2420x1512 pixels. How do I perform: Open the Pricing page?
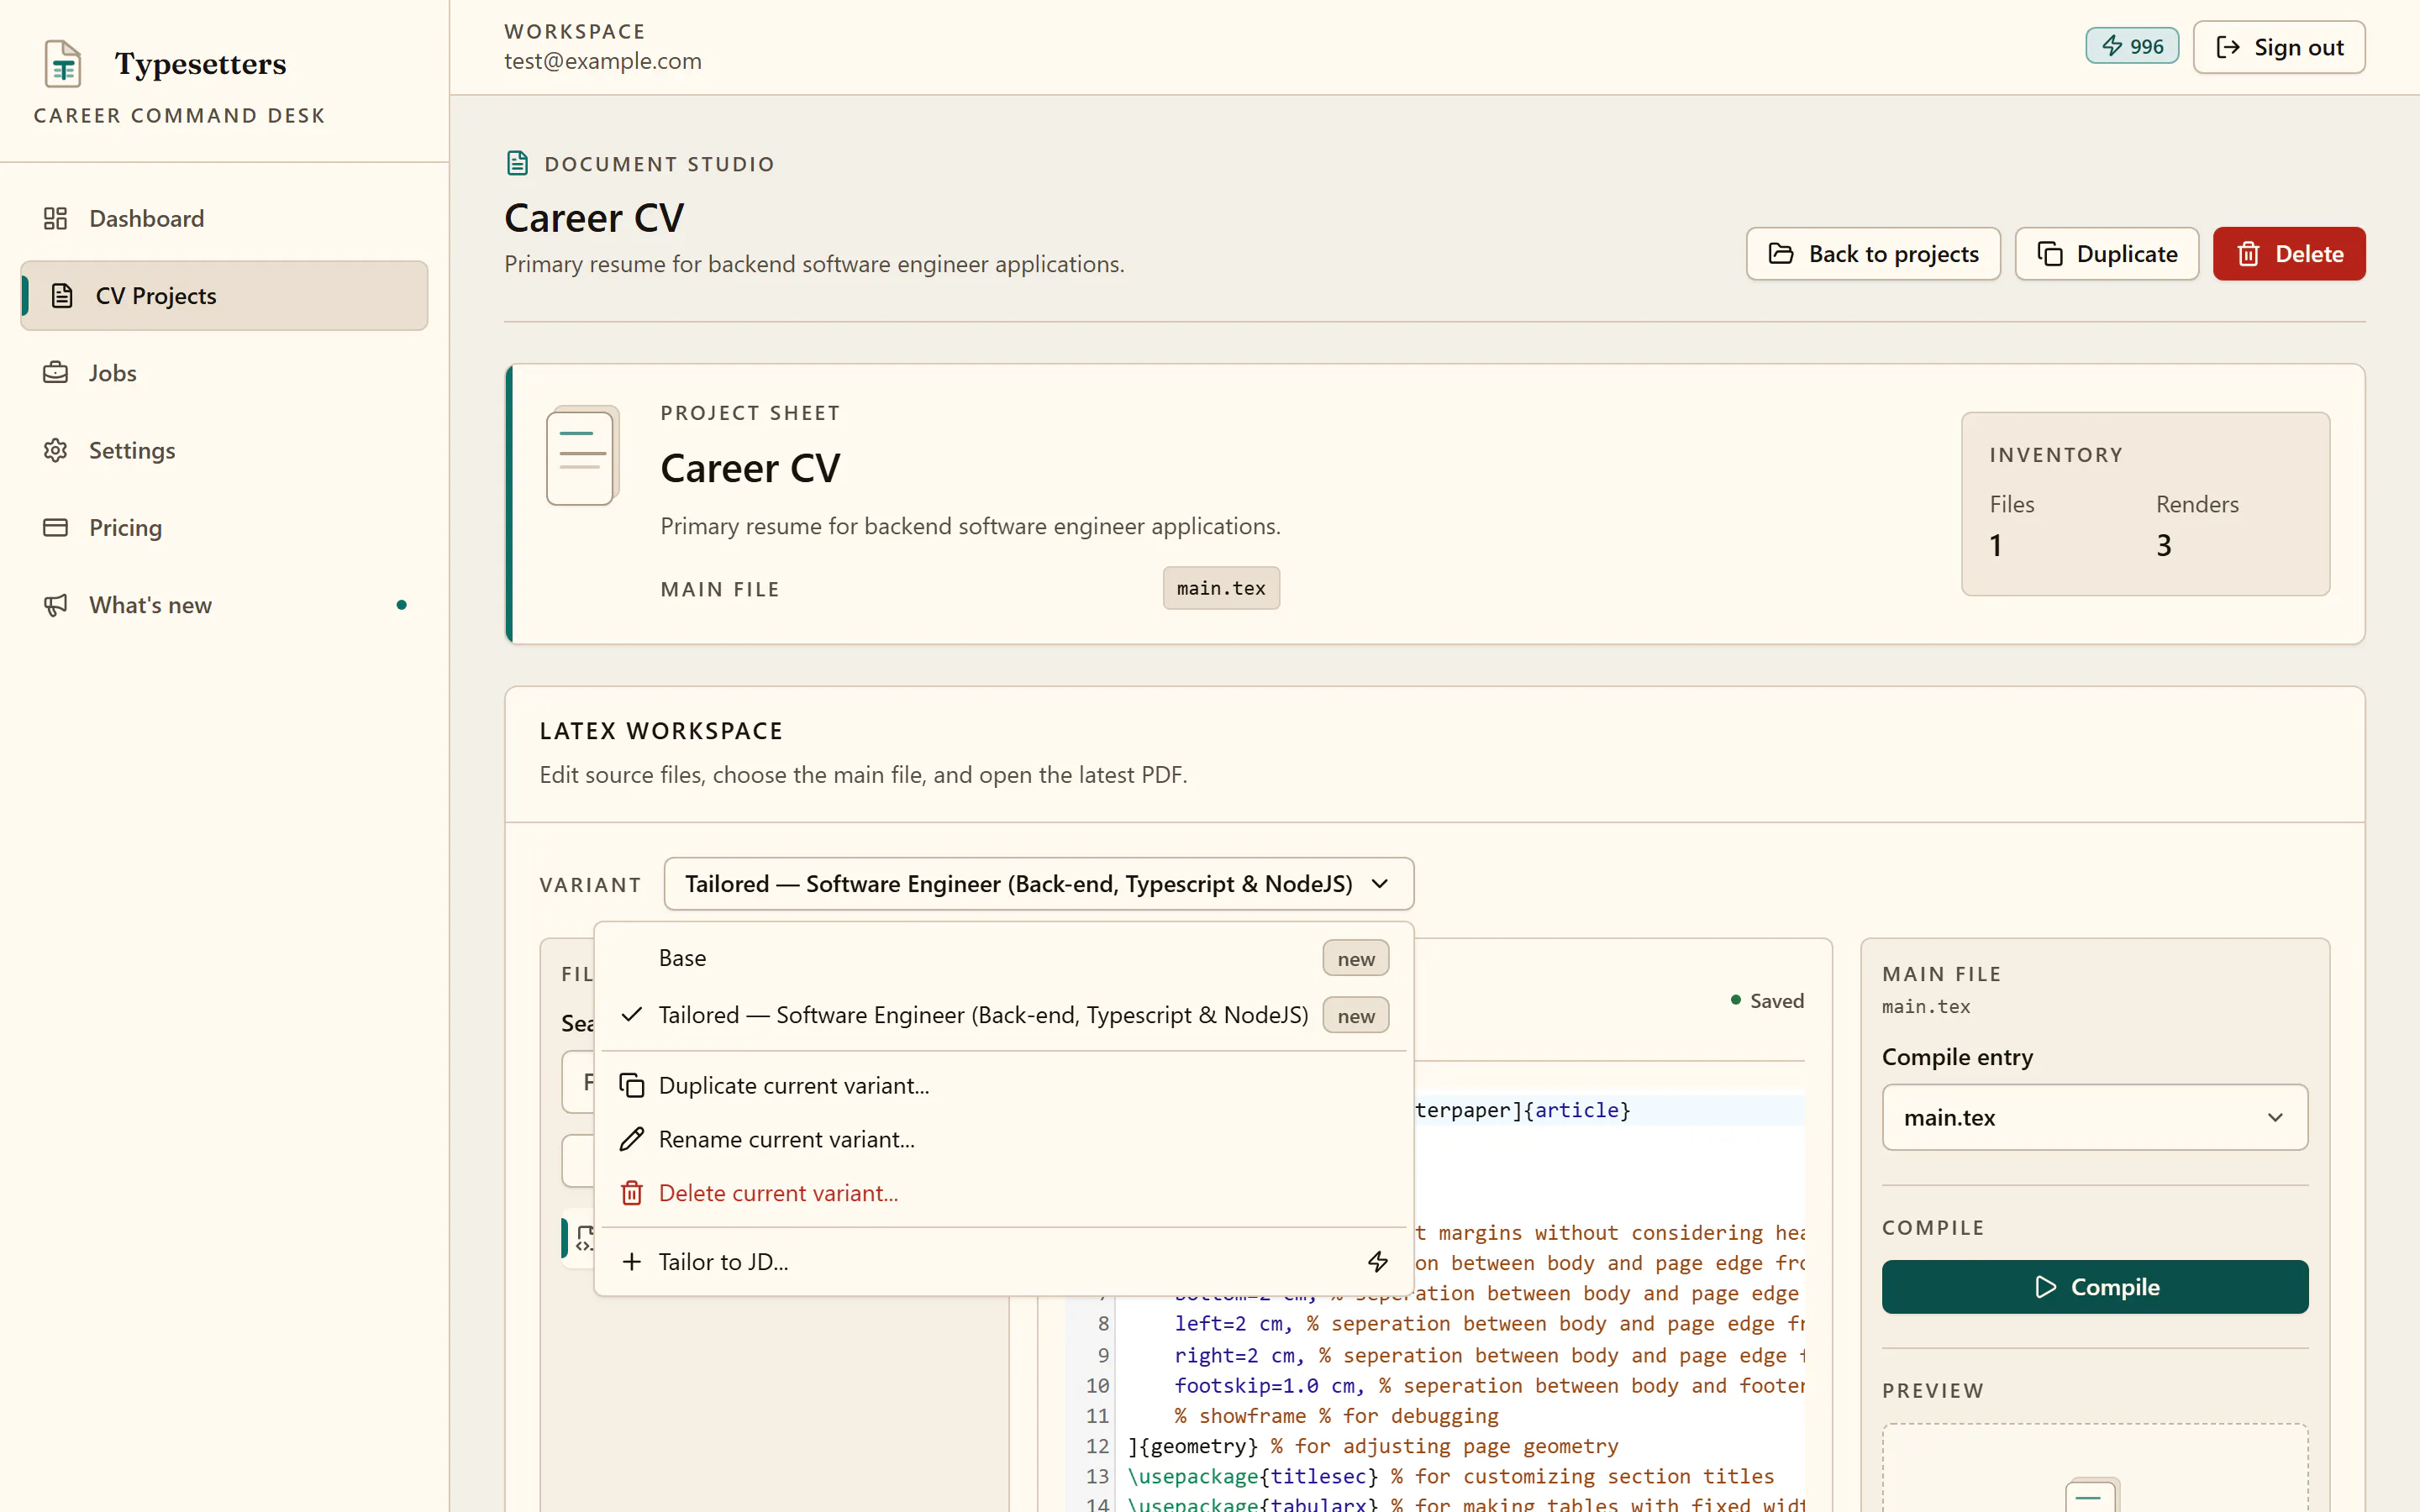[224, 527]
